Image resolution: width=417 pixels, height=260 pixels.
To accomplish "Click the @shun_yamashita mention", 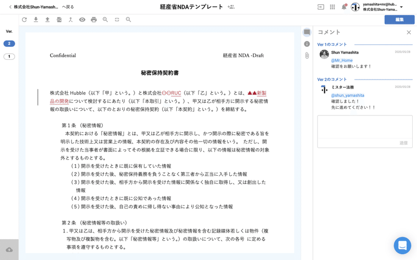I will [348, 95].
